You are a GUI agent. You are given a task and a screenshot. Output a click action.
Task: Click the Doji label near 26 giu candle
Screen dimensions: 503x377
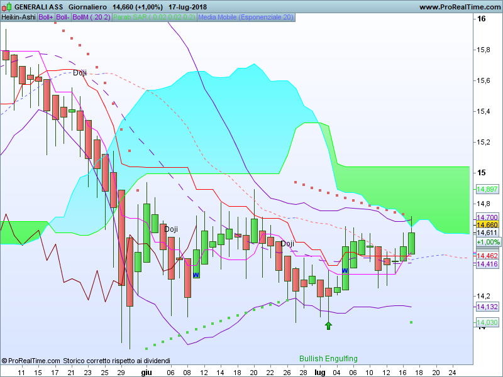pos(287,244)
